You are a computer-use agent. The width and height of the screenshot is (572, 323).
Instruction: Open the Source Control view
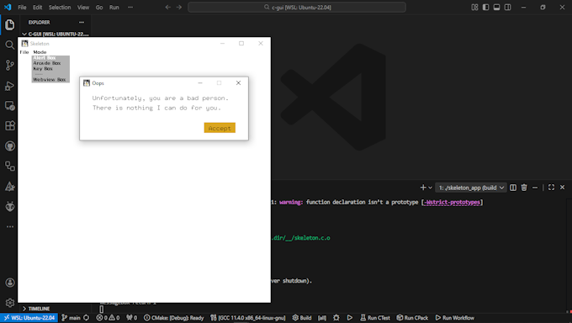click(x=10, y=66)
